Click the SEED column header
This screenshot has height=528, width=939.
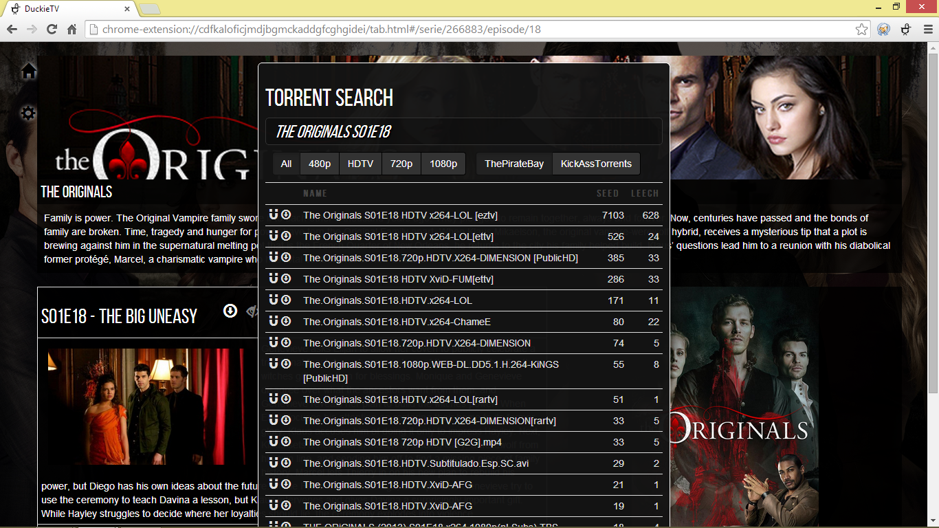tap(608, 193)
